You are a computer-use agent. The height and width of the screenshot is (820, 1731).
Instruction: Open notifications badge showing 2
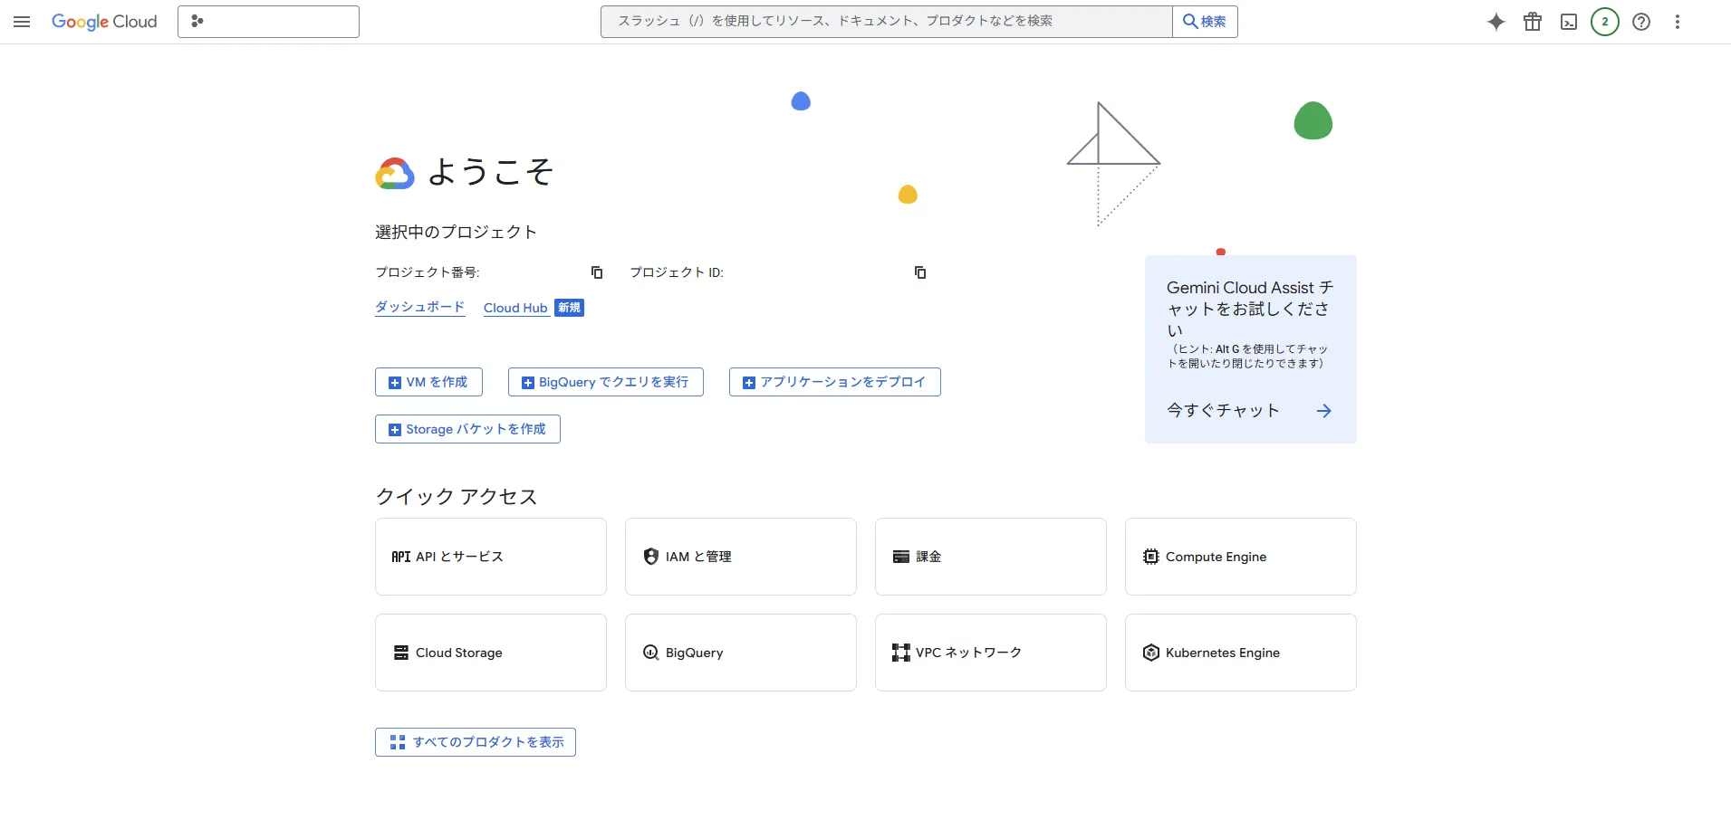coord(1605,22)
